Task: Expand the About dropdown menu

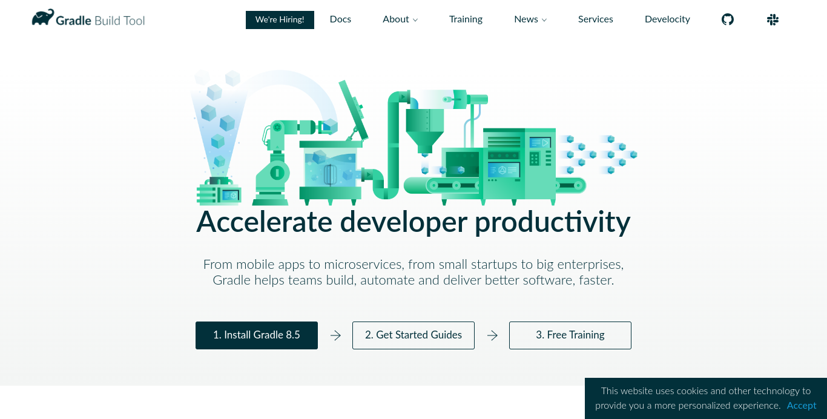Action: (x=400, y=19)
